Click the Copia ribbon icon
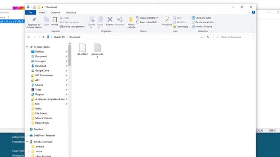This screenshot has width=280, height=157. pos(46,21)
